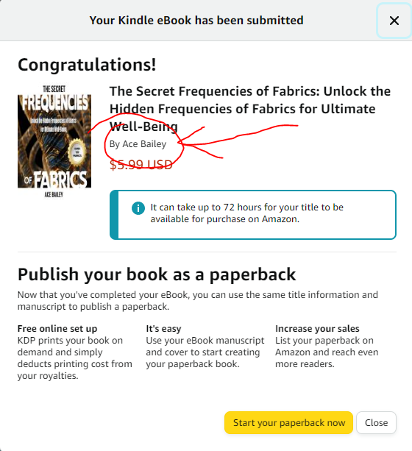
Task: Click the Free online set up heading
Action: coord(57,328)
